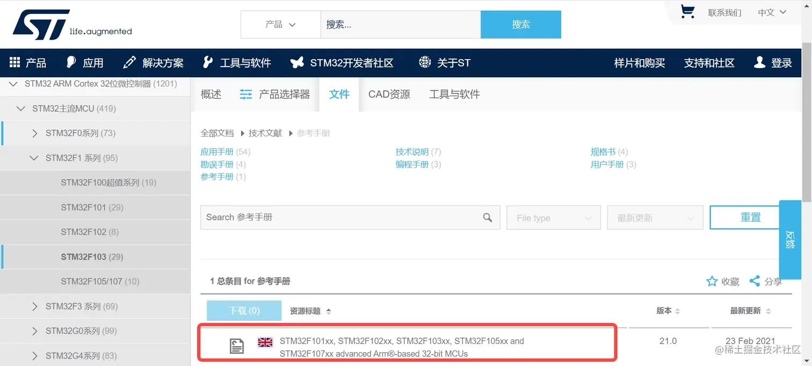Open the 支持和社区 menu
This screenshot has height=366, width=812.
point(709,63)
